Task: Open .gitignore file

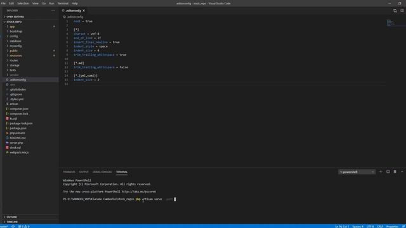Action: (x=16, y=94)
